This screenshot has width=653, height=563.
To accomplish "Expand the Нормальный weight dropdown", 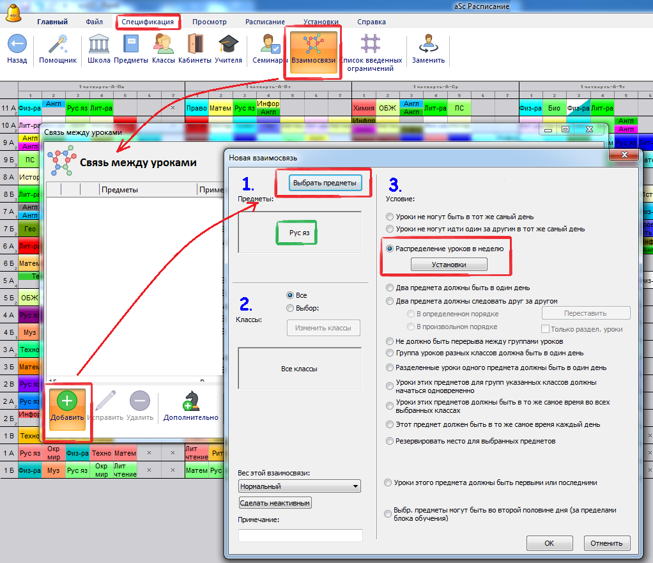I will pos(355,486).
